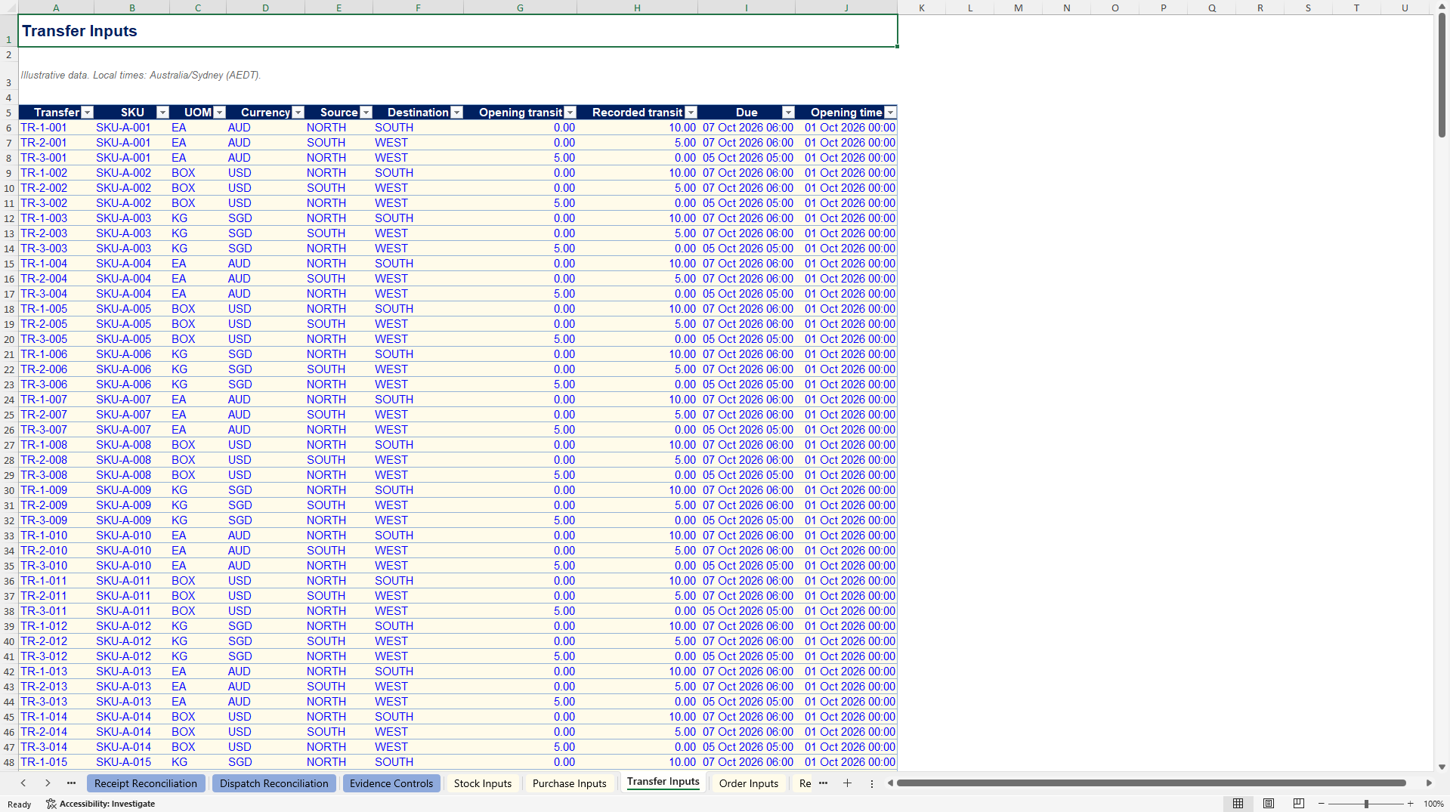The width and height of the screenshot is (1450, 812).
Task: Select cell containing SKU-A-012 in row 39
Action: [131, 626]
